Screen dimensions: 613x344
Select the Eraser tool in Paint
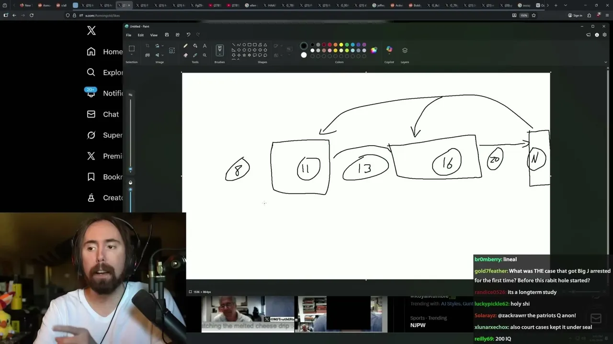185,55
